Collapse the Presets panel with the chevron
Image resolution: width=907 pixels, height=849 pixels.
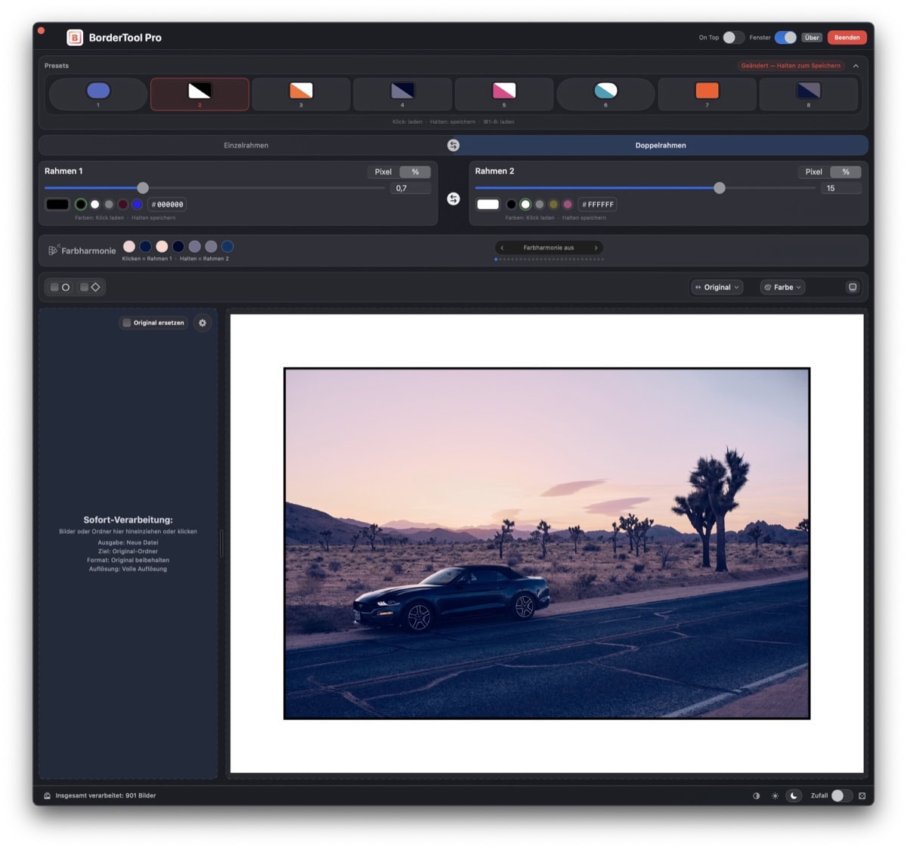(x=856, y=66)
